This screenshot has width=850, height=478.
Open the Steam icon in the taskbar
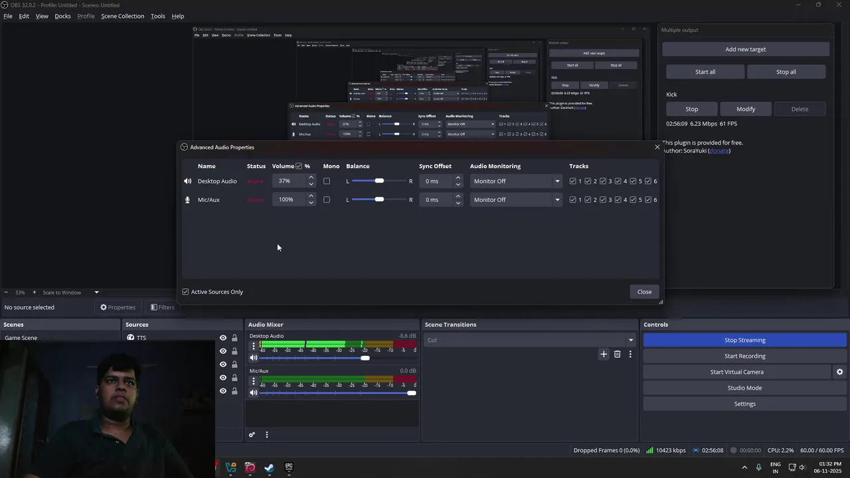269,467
